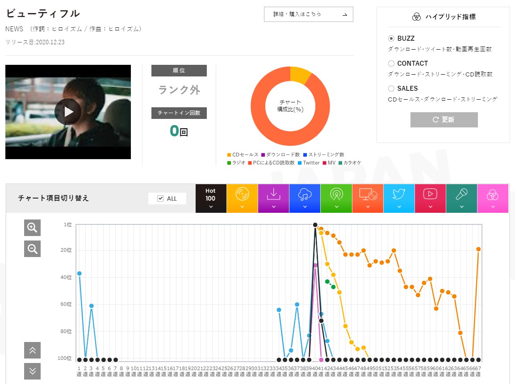Expand chevron under streaming tab

305,207
